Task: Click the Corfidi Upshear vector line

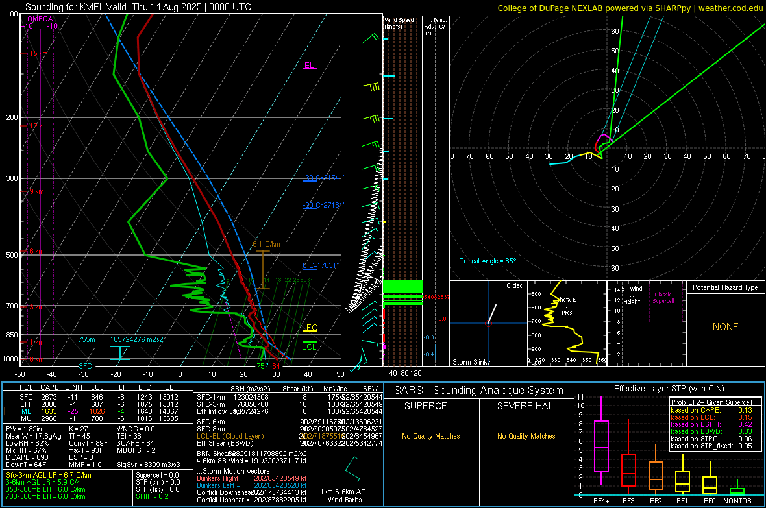Action: [x=252, y=500]
